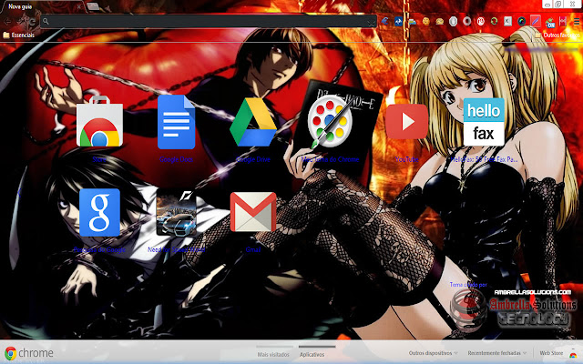Click the page-left arrow on the apps page
583x364 pixels.
19,193
